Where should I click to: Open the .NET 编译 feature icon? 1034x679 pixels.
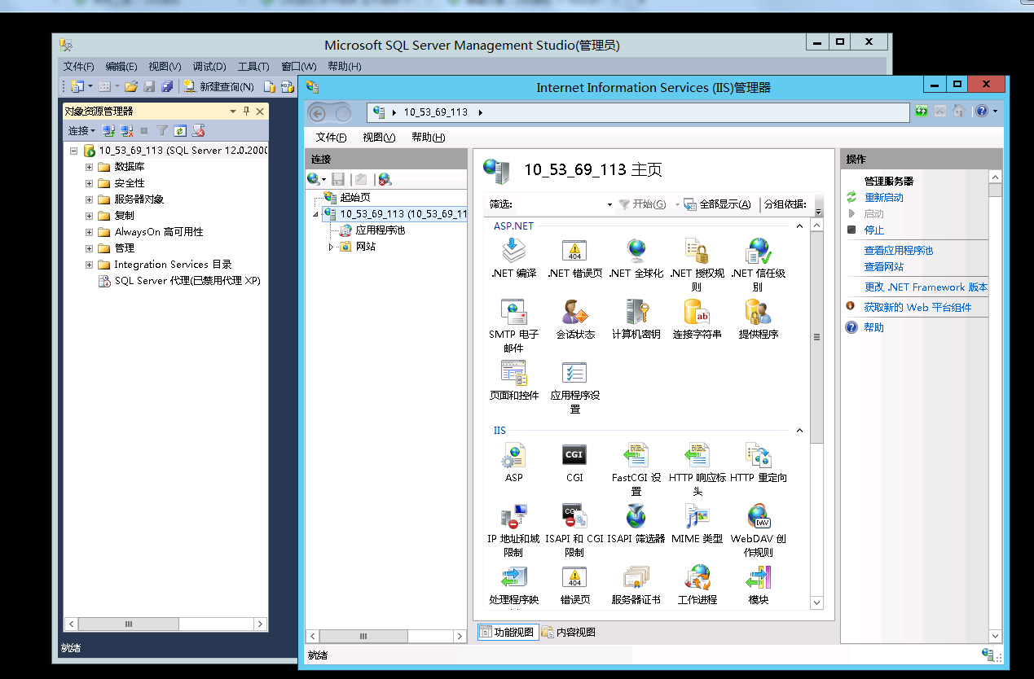coord(513,252)
